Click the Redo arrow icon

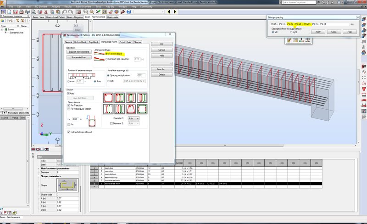[71, 12]
